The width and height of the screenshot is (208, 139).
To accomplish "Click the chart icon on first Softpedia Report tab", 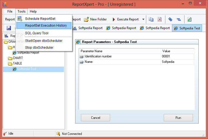I will tap(75, 28).
